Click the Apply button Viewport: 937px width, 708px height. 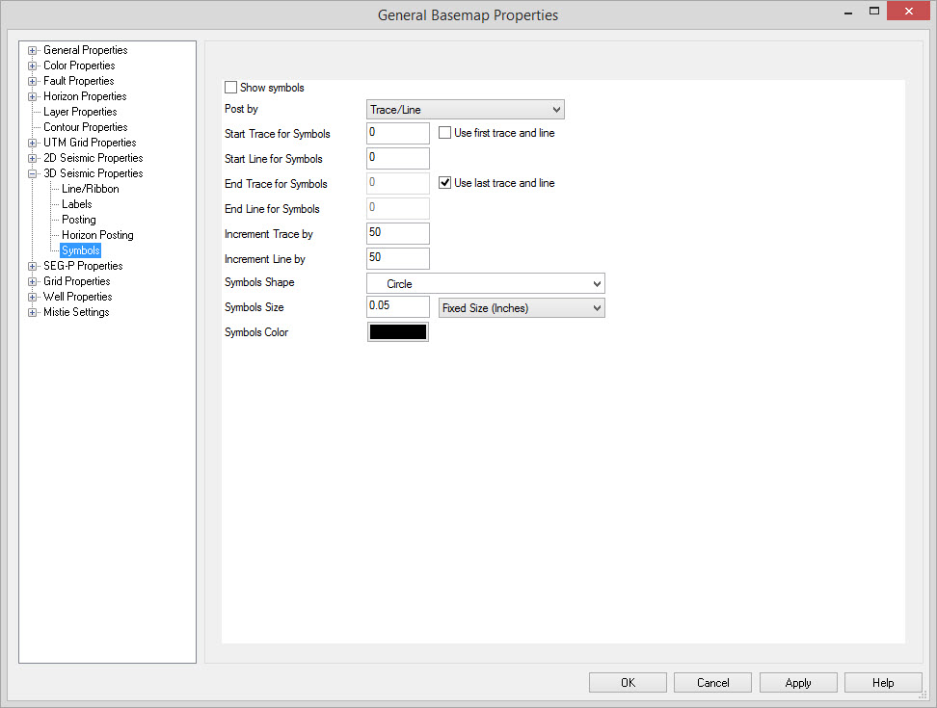(x=797, y=683)
